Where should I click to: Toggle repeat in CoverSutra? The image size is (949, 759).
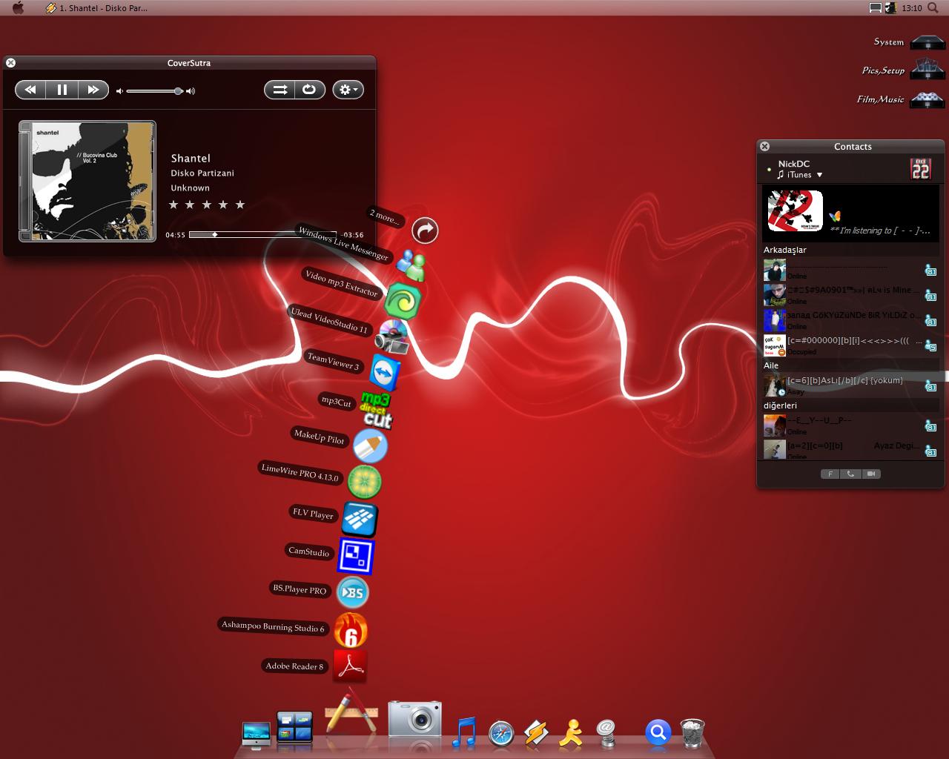[310, 90]
